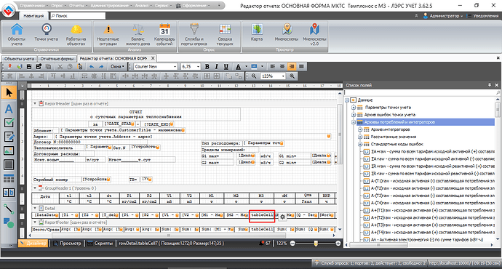502x269 pixels.
Task: Pin the Список полей panel
Action: 490,85
